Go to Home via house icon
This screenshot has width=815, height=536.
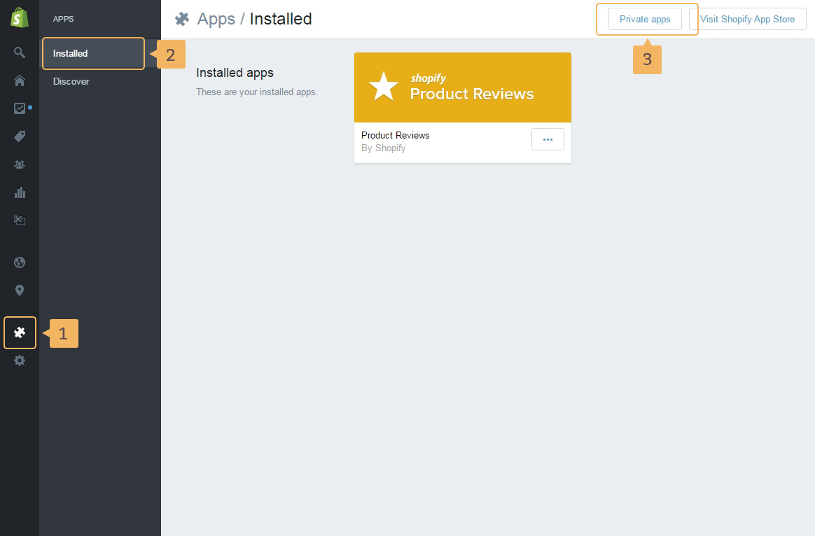[x=20, y=80]
